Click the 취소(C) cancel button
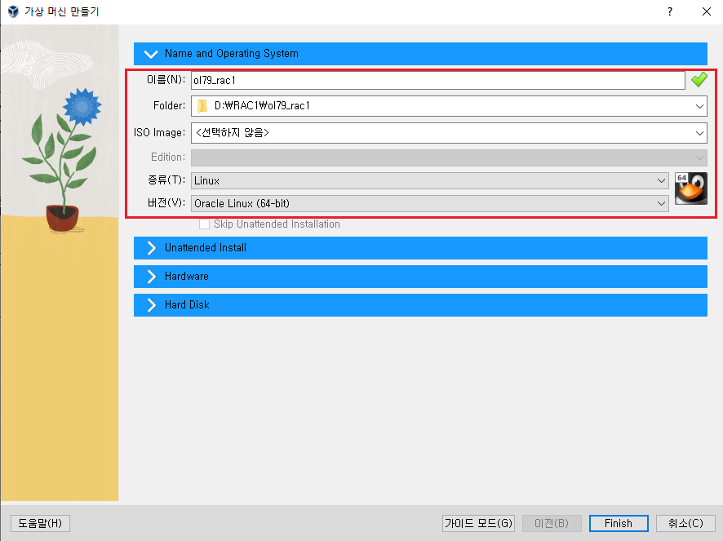The width and height of the screenshot is (723, 541). click(x=685, y=523)
